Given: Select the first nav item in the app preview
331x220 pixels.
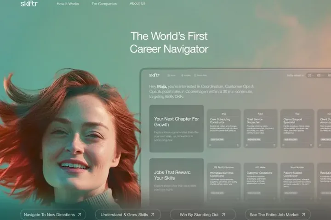Looking at the screenshot, I should point(171,75).
